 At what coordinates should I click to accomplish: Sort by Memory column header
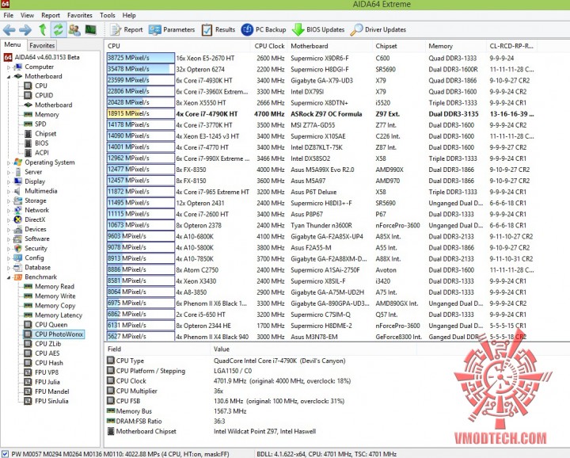pyautogui.click(x=455, y=46)
